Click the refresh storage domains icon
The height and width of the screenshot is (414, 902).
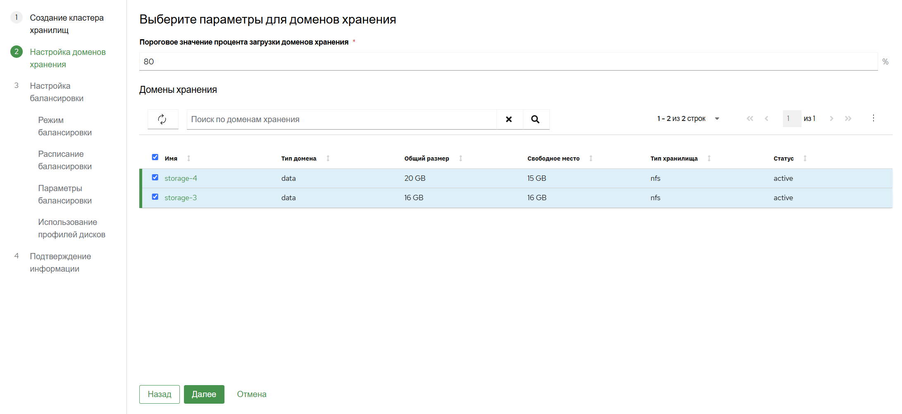click(162, 119)
